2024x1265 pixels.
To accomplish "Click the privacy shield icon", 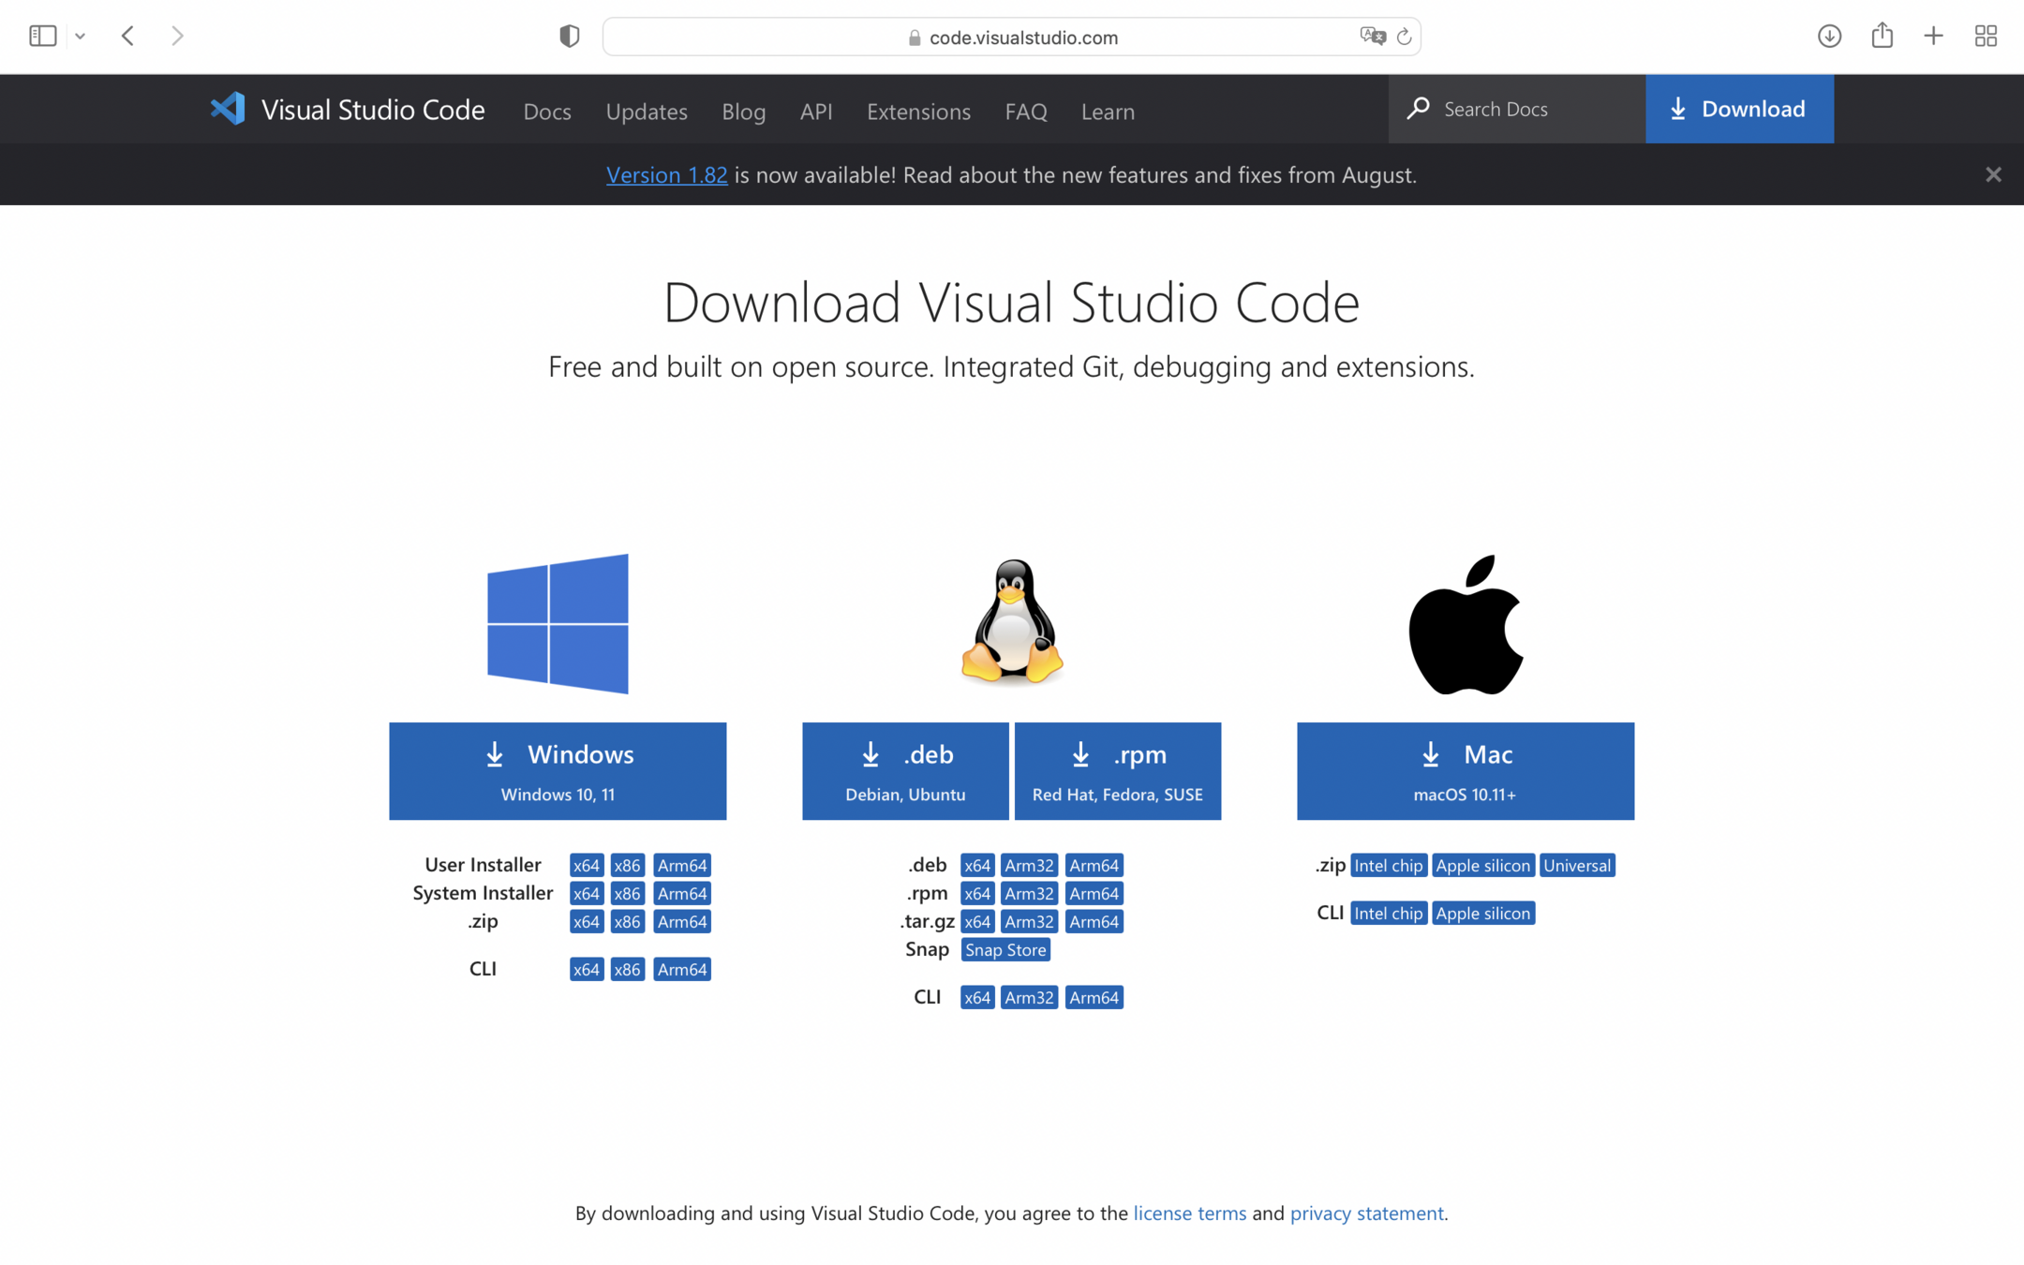I will click(x=569, y=36).
